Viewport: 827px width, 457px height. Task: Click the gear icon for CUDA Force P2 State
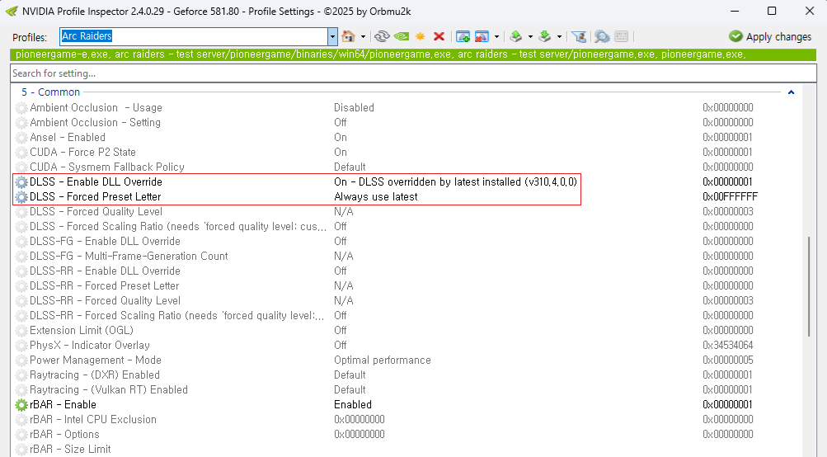coord(21,153)
